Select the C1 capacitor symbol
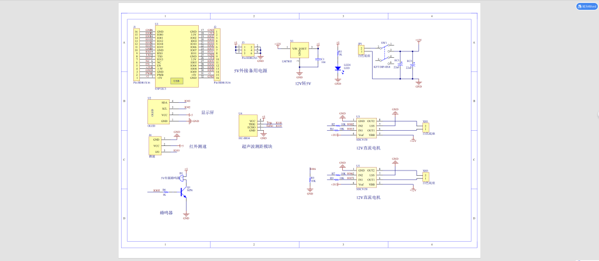 click(x=318, y=60)
